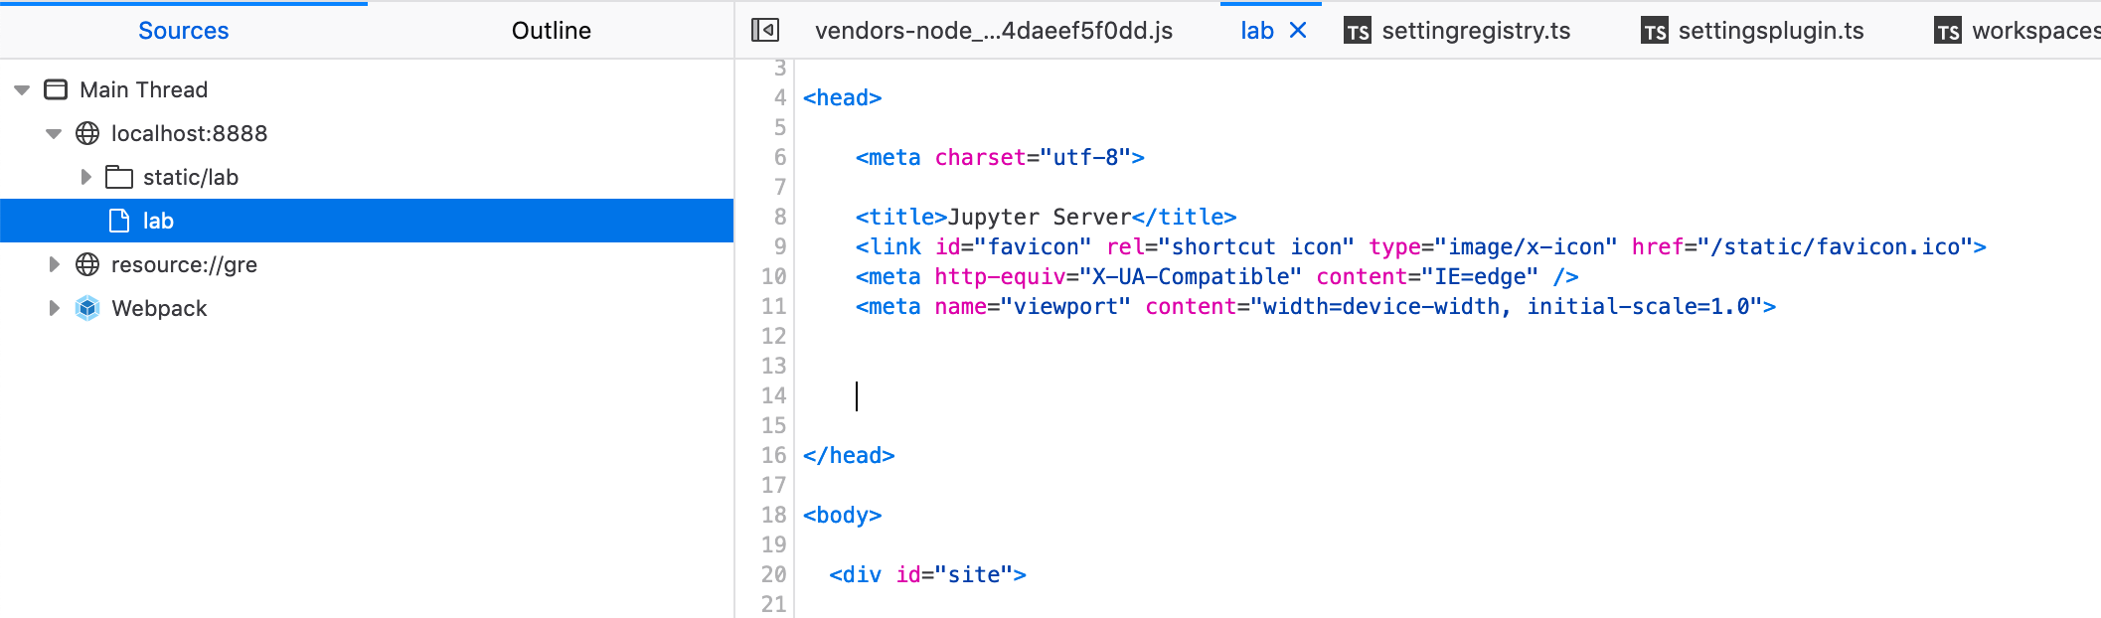Select the Main Thread label
Image resolution: width=2101 pixels, height=618 pixels.
coord(144,89)
